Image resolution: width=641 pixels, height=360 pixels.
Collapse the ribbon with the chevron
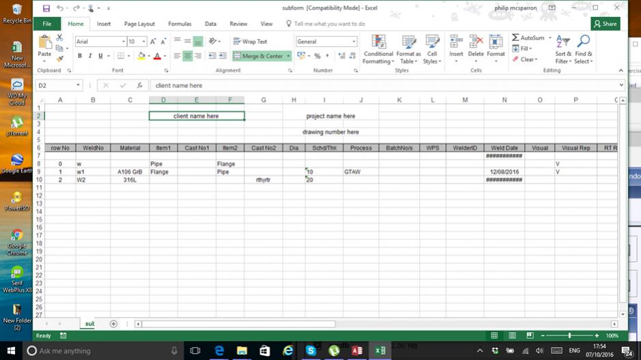pos(621,71)
